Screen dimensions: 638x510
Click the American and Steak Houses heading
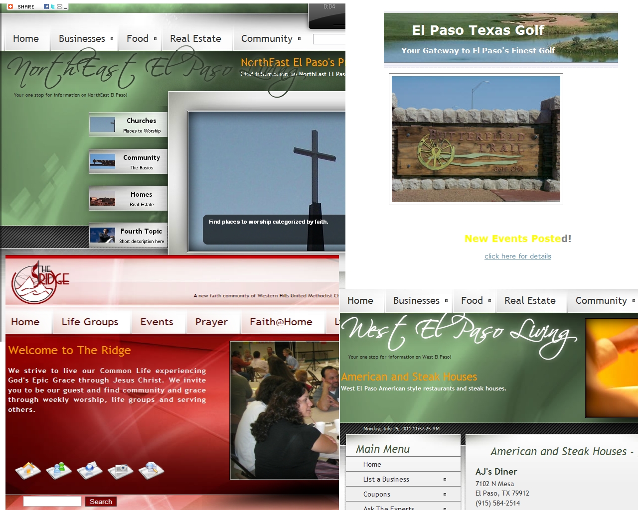(x=409, y=377)
